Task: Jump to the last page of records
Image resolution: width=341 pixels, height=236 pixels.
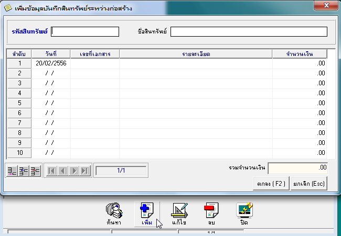Action: tap(85, 171)
